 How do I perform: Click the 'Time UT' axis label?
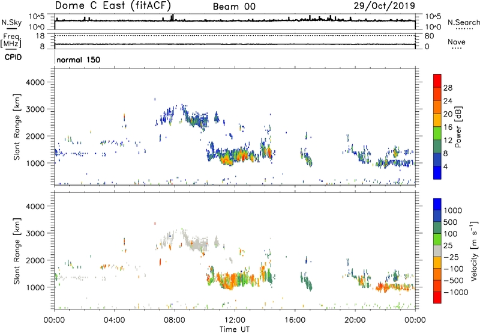click(235, 329)
